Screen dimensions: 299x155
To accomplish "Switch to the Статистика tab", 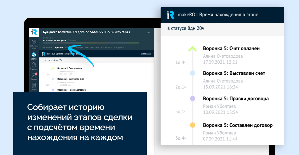I will 106,47.
